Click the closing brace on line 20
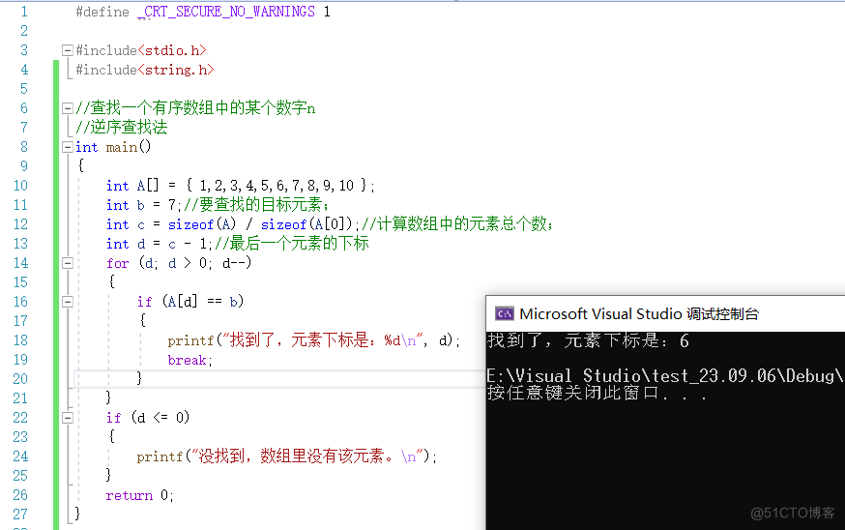The width and height of the screenshot is (845, 530). coord(139,378)
